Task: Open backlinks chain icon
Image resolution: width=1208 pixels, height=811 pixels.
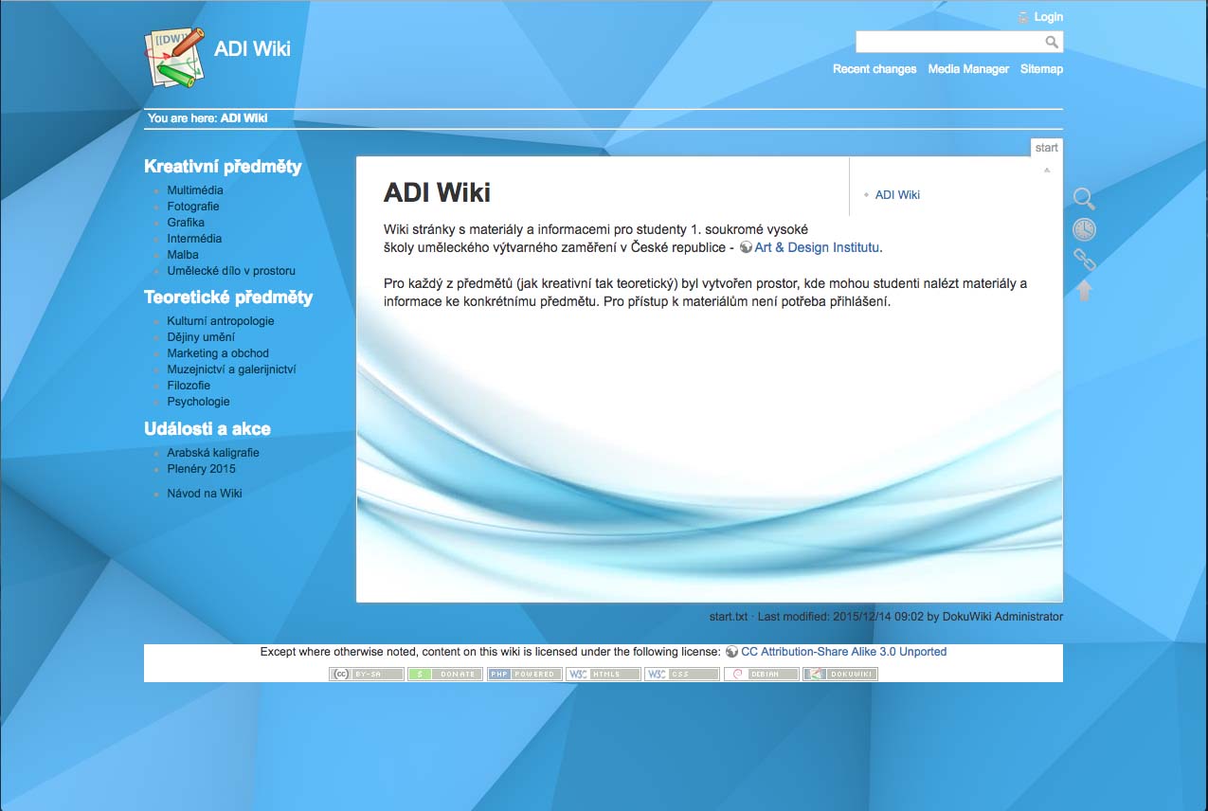Action: point(1084,260)
